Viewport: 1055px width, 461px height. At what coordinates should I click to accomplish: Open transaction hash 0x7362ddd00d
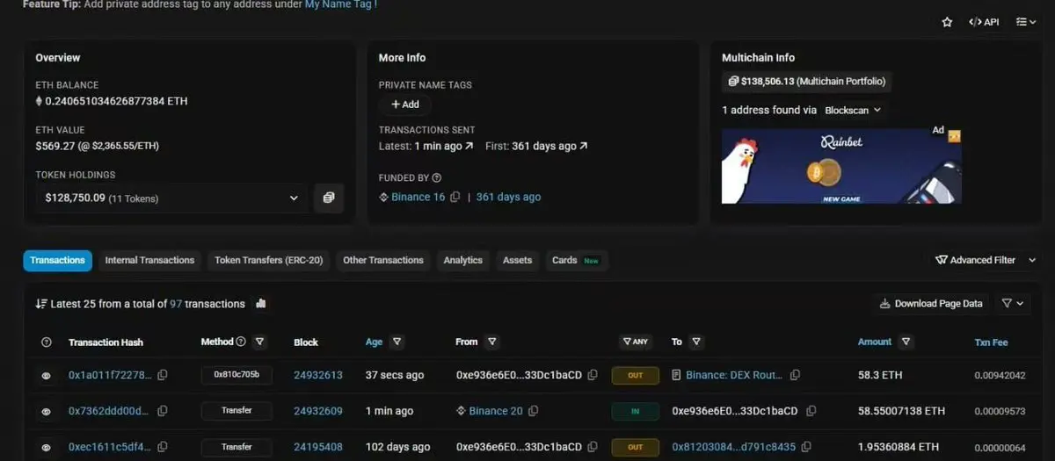(x=108, y=411)
